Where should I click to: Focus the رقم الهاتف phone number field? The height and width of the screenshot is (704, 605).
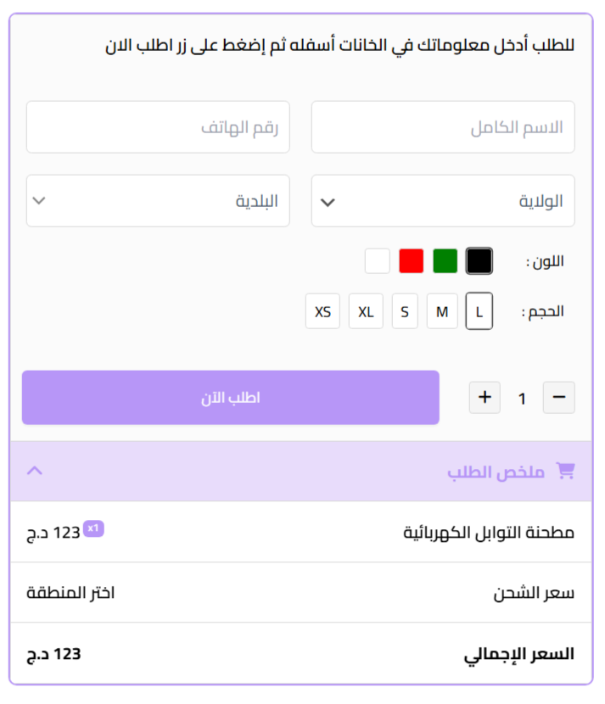coord(158,127)
